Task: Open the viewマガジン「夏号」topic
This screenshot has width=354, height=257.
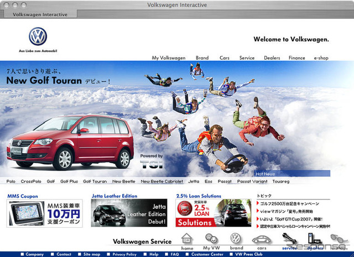Action: [x=287, y=211]
